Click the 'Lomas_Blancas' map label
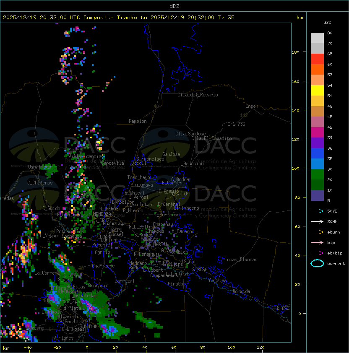Screen dimensions: 349x353 pyautogui.click(x=241, y=260)
